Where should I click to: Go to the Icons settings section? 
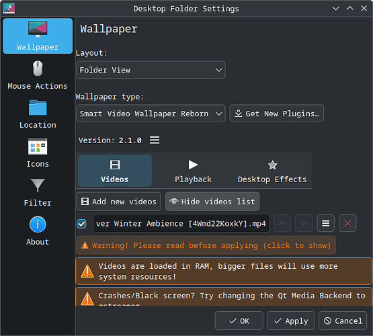(x=38, y=153)
